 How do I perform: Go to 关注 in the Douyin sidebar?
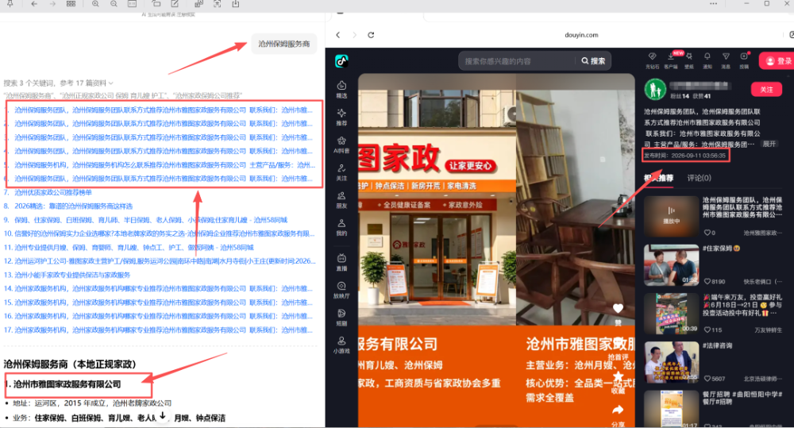(341, 172)
